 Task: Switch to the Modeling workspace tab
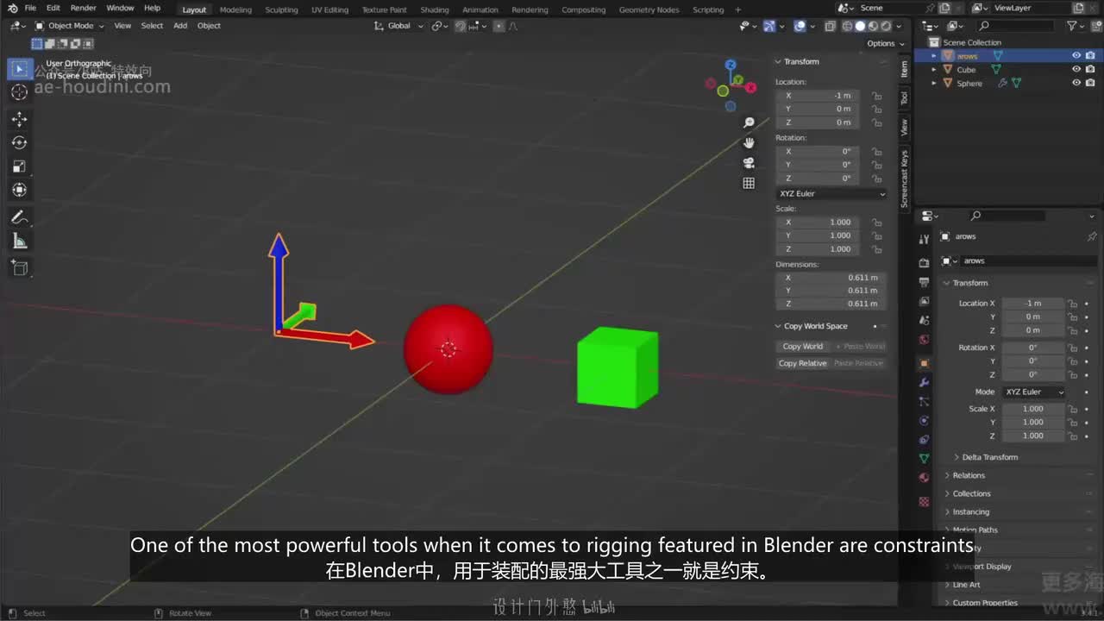(x=235, y=9)
